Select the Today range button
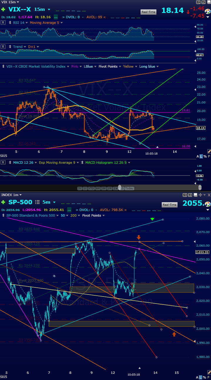The height and width of the screenshot is (380, 211). tap(129, 188)
